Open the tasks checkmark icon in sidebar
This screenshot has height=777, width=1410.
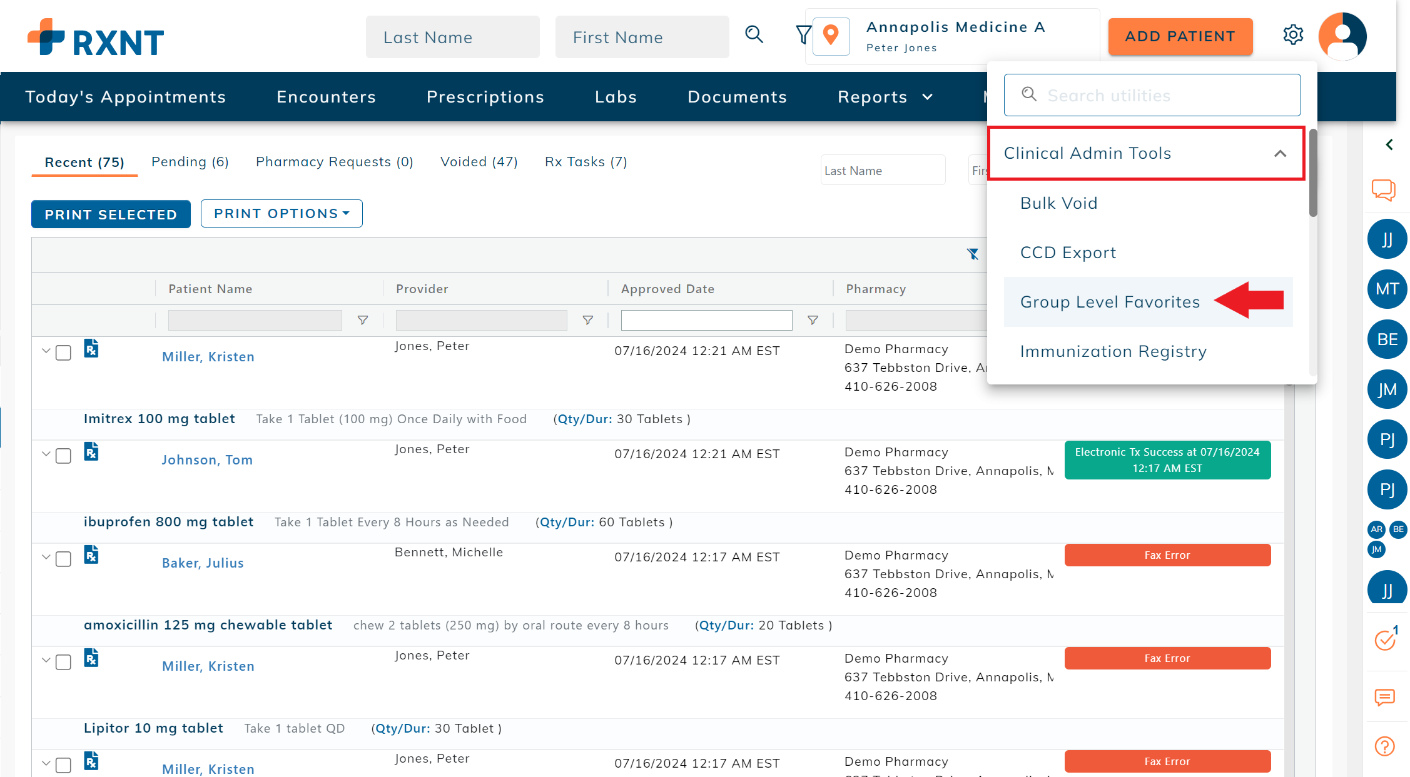coord(1385,639)
